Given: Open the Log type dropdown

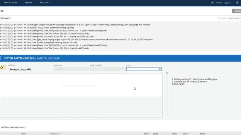Looking at the screenshot, I should 144,69.
